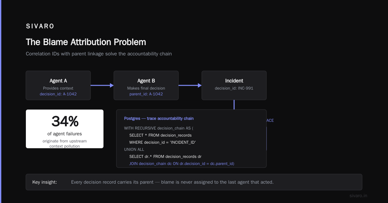Select the title 'The Blame Attribution Problem'
Viewport: 388px width, 203px height.
click(x=86, y=42)
